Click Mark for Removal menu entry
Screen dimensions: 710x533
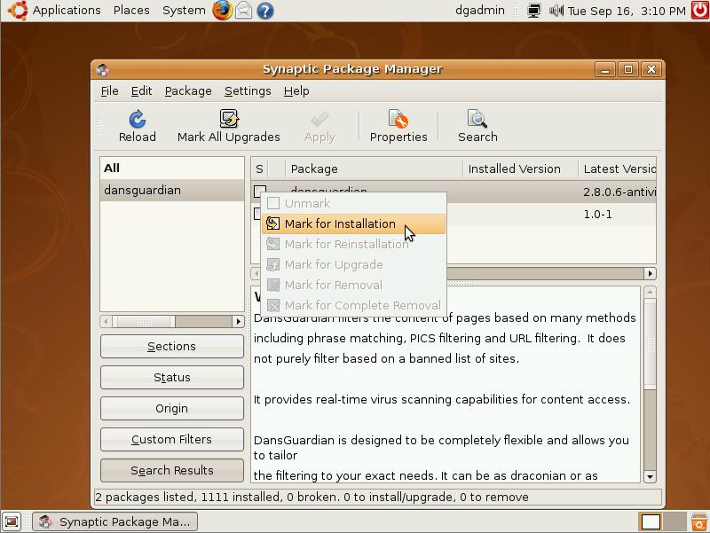point(353,285)
